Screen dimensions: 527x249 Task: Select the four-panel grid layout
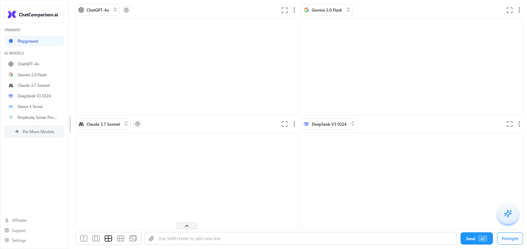[108, 238]
